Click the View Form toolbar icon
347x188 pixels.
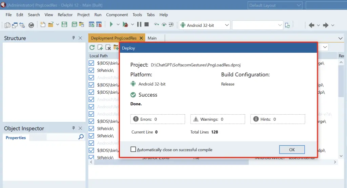[15, 25]
